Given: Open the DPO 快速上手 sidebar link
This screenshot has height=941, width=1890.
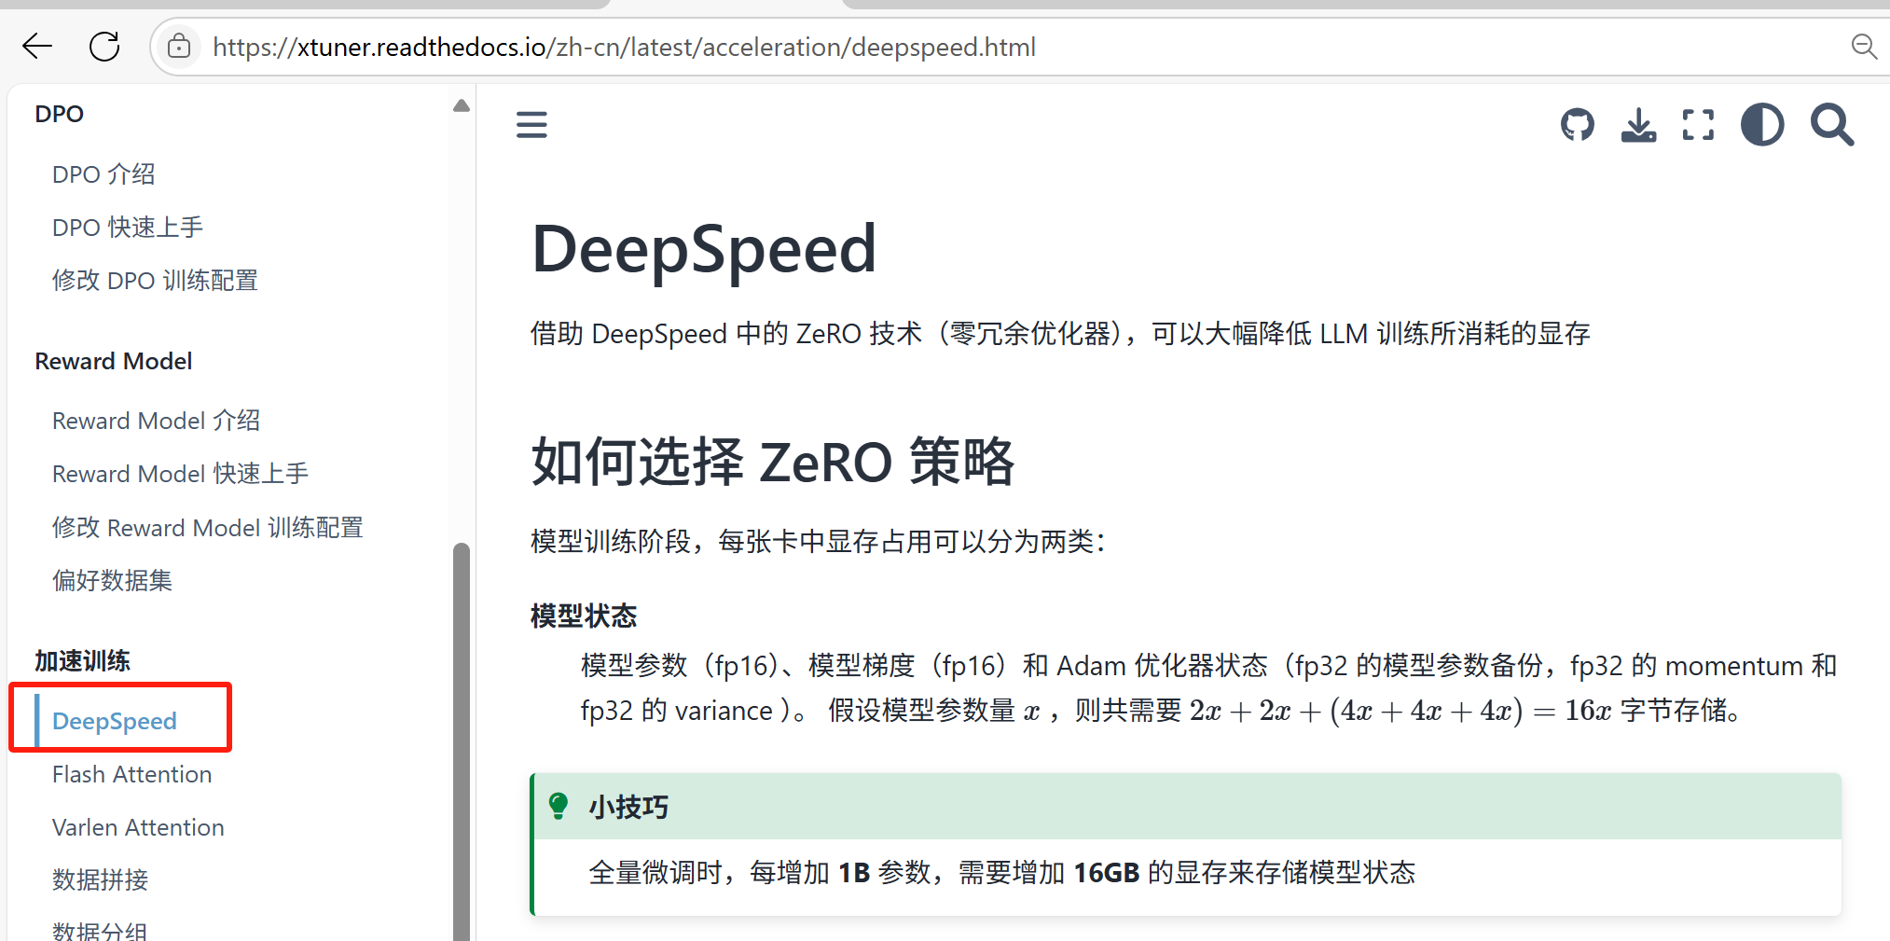Looking at the screenshot, I should 128,228.
